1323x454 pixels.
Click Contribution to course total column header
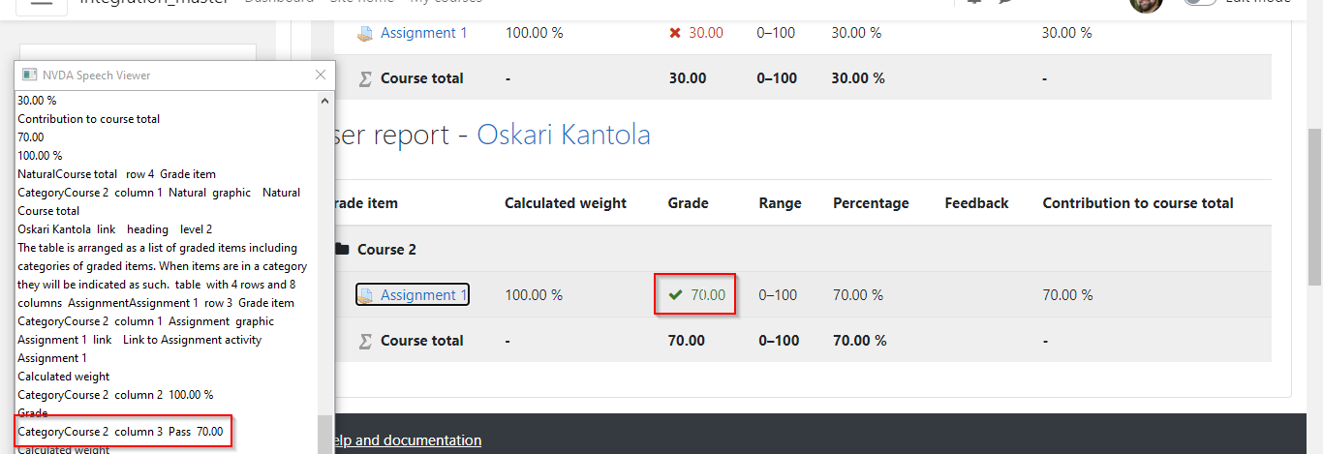[1138, 203]
